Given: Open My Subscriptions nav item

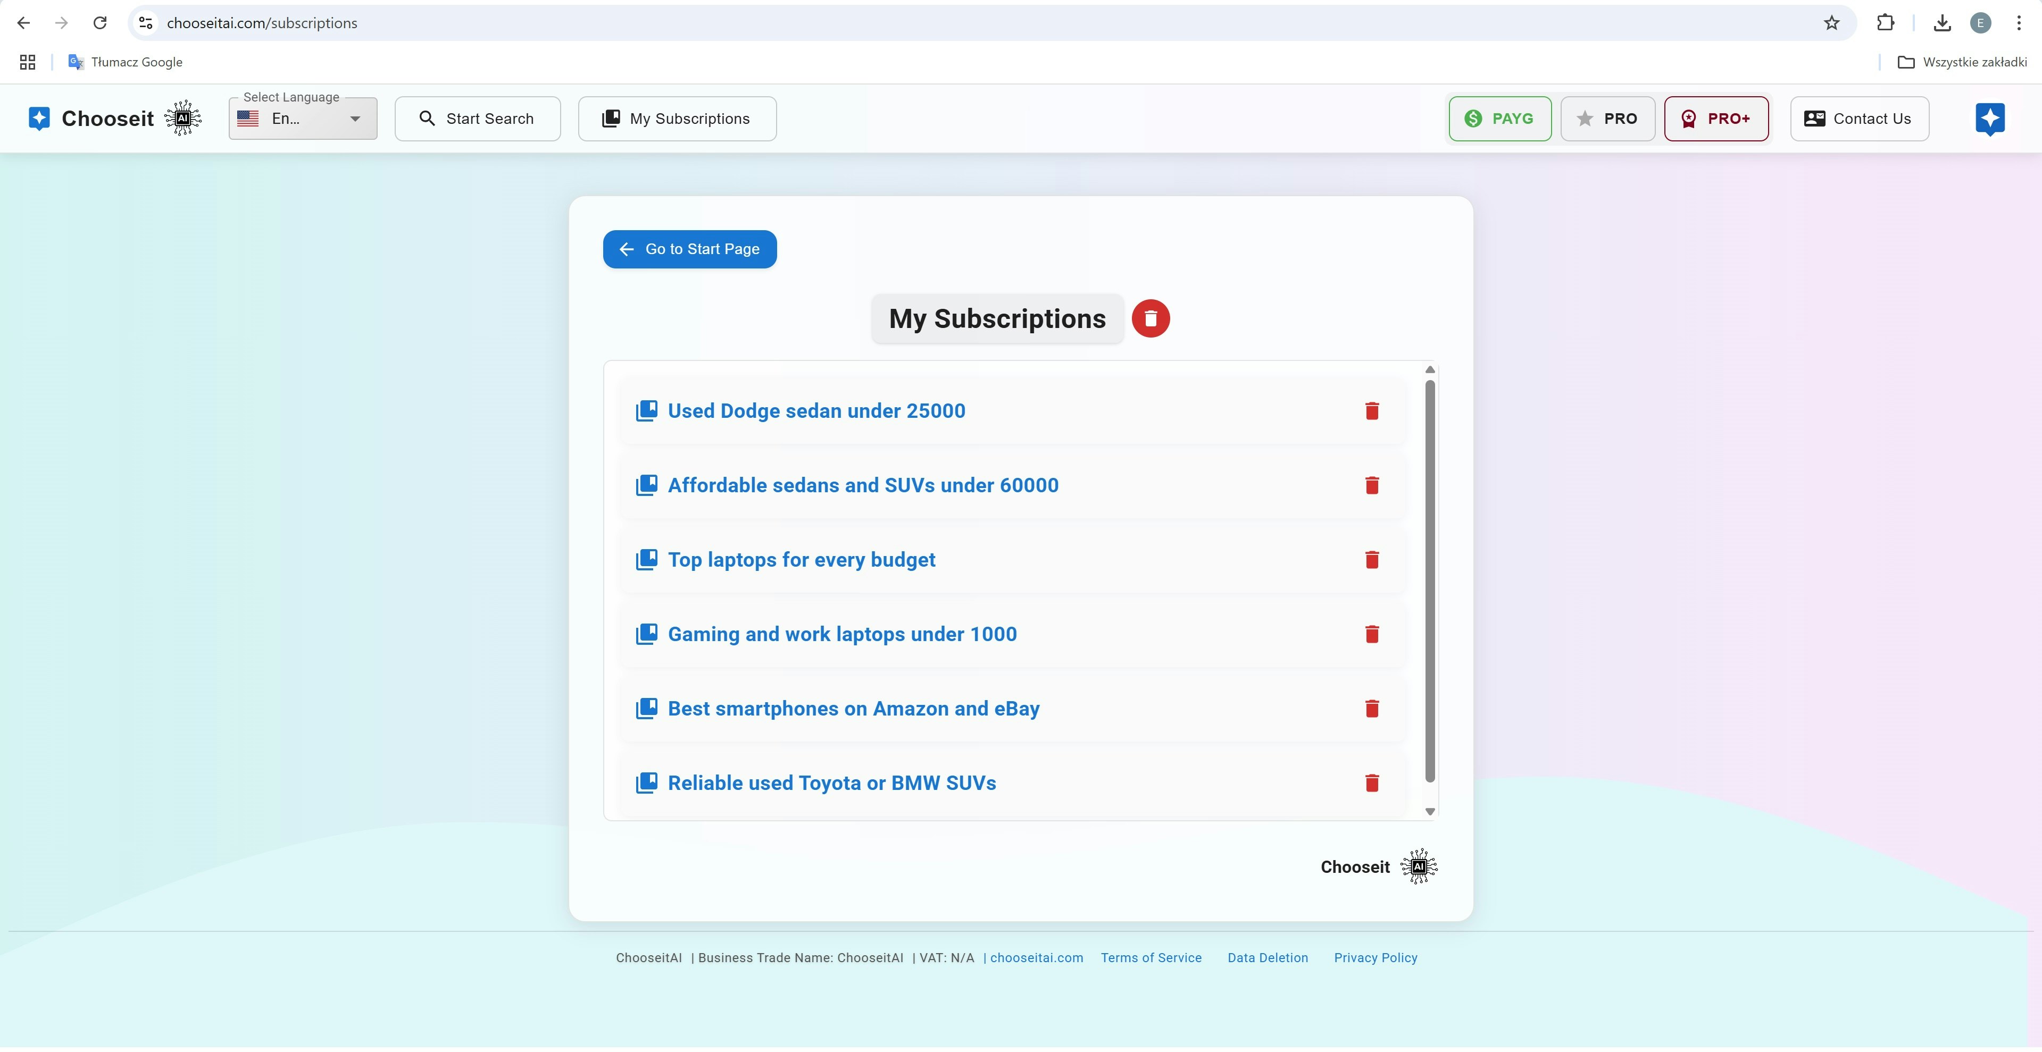Looking at the screenshot, I should coord(677,119).
